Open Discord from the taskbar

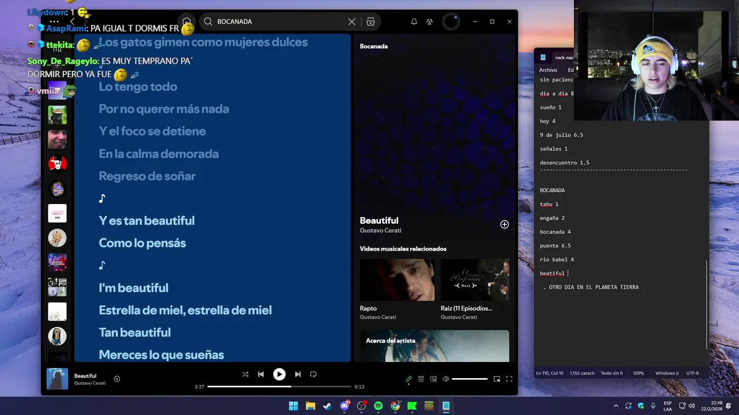click(x=345, y=406)
